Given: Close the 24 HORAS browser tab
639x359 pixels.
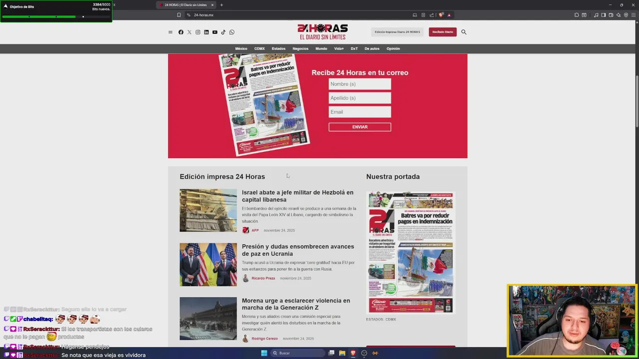Looking at the screenshot, I should 212,5.
